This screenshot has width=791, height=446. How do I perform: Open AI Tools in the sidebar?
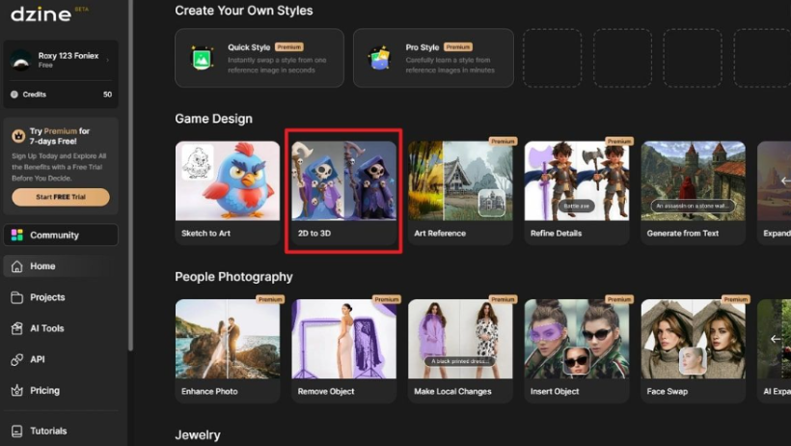(x=61, y=328)
